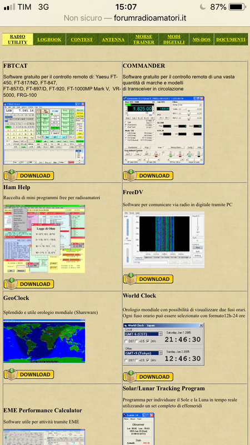Download the COMMANDER software
Image resolution: width=250 pixels, height=445 pixels.
148,175
